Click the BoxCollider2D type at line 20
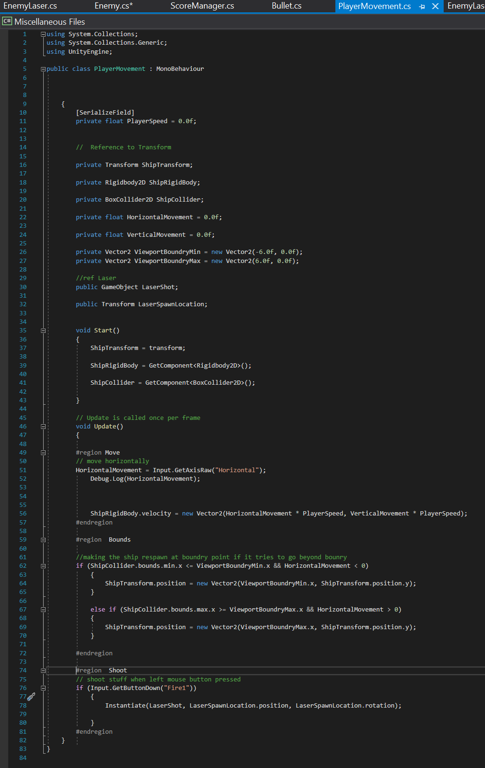 point(129,200)
